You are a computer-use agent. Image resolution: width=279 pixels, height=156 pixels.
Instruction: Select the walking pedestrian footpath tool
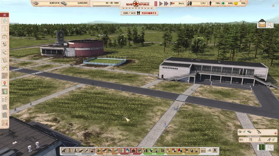click(x=75, y=150)
